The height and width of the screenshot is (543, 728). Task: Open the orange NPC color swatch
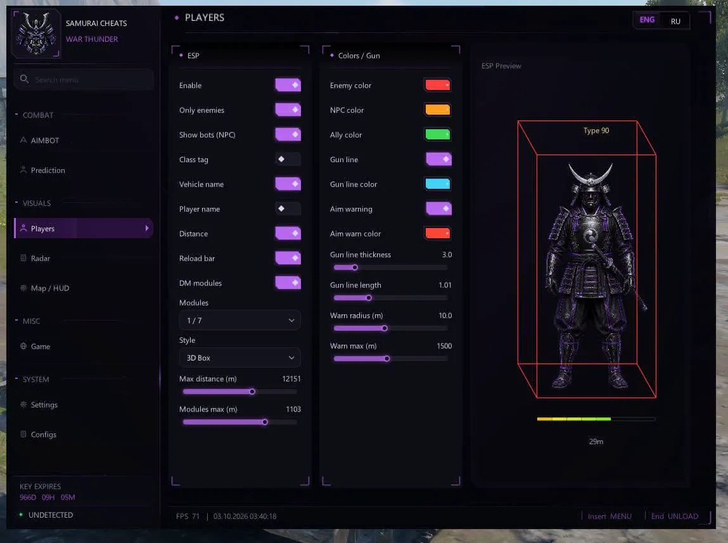(x=438, y=110)
